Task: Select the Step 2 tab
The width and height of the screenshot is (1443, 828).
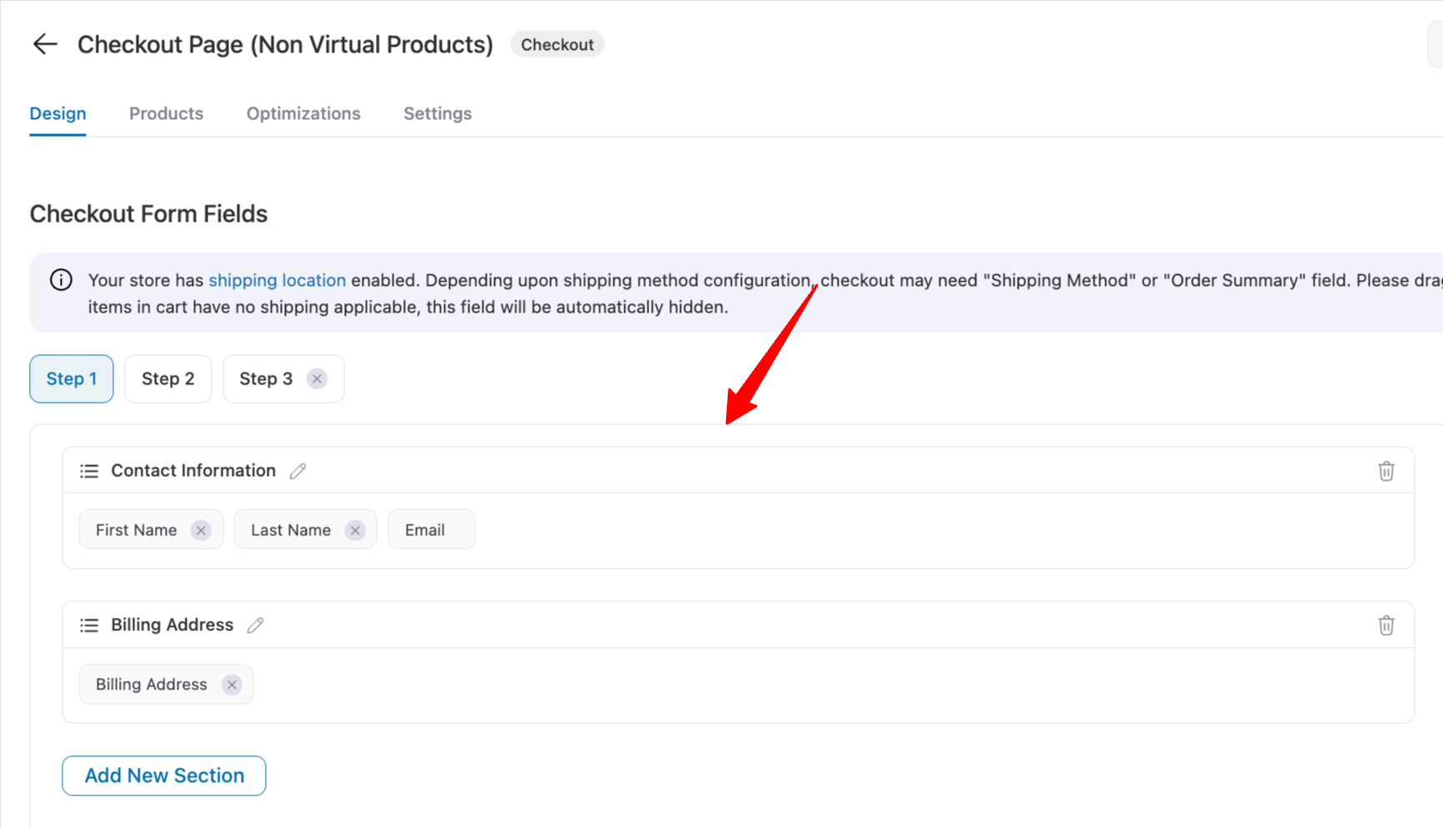Action: (x=168, y=379)
